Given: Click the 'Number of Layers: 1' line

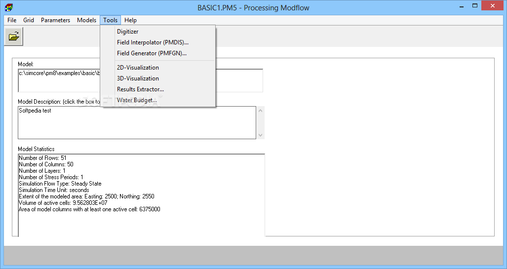Looking at the screenshot, I should [x=42, y=171].
